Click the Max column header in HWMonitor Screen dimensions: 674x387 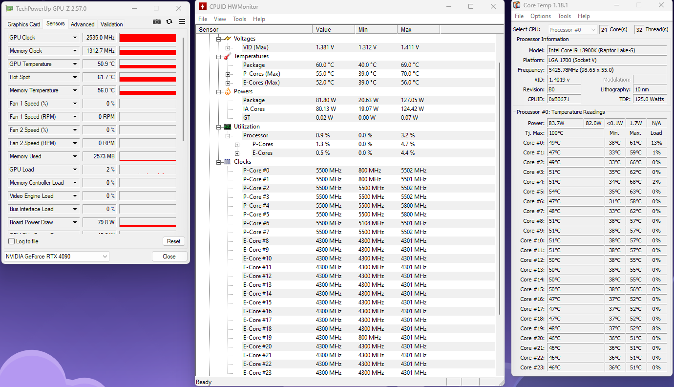click(419, 30)
